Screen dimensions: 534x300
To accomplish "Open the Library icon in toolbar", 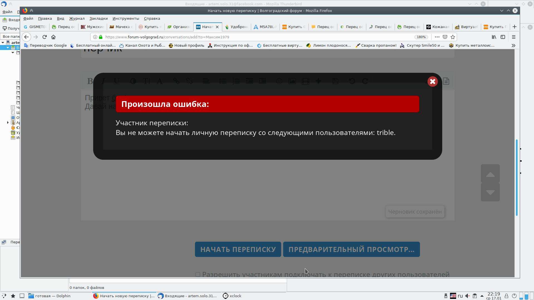I will coord(494,37).
